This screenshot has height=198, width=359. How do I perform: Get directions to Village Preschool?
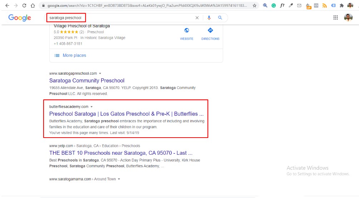pyautogui.click(x=210, y=34)
